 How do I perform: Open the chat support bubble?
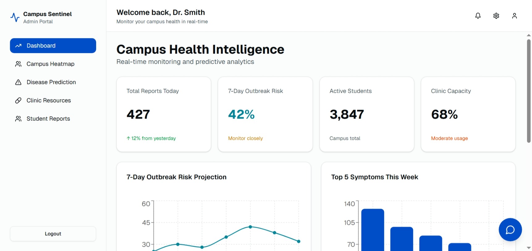tap(510, 230)
